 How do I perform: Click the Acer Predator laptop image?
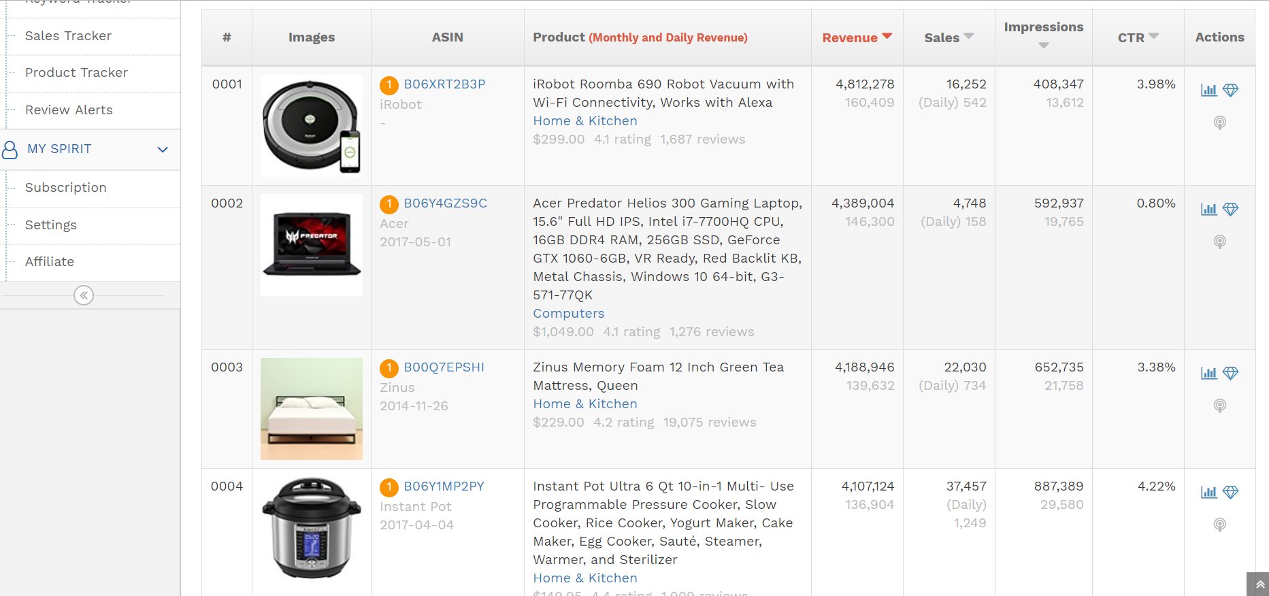pos(312,245)
